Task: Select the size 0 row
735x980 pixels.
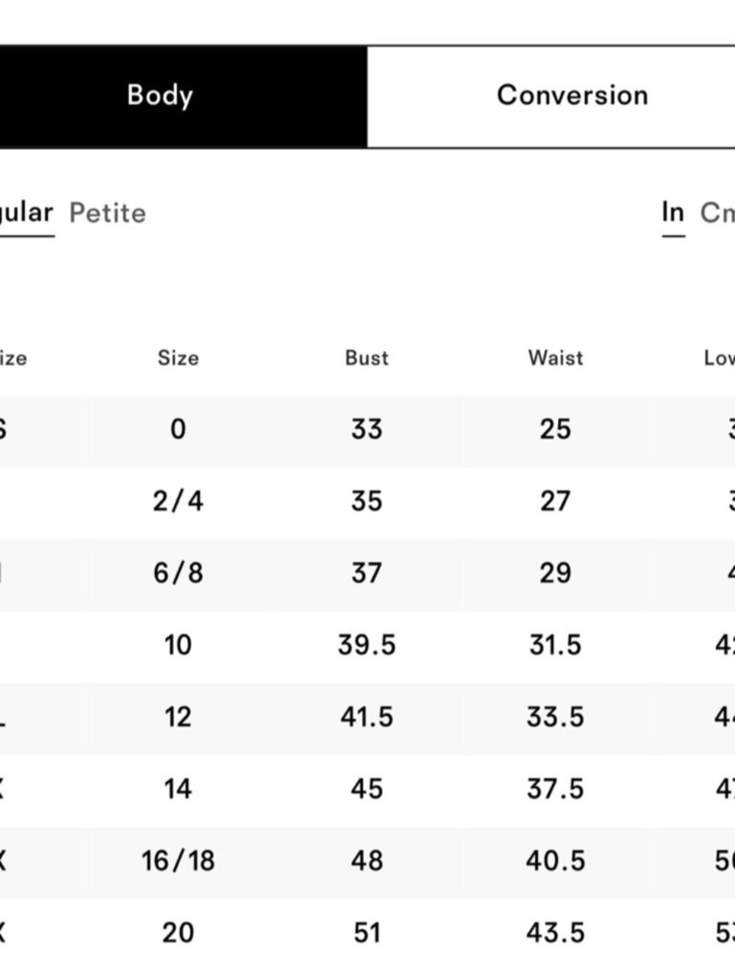Action: 367,429
